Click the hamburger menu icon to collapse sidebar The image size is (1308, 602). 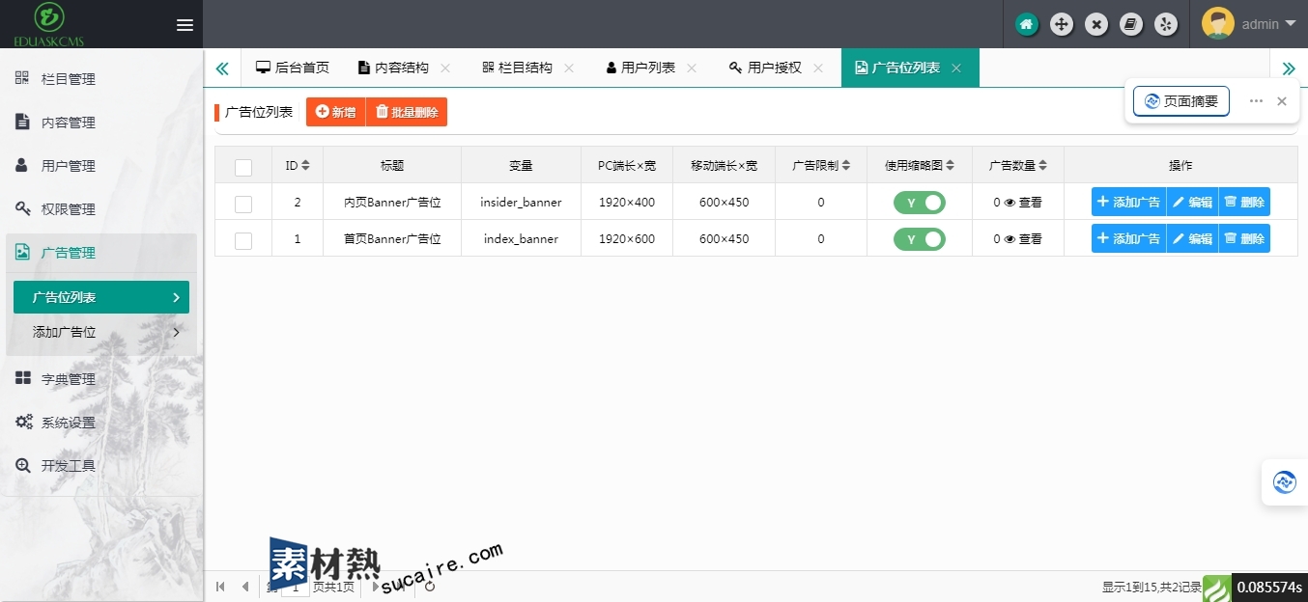[185, 25]
